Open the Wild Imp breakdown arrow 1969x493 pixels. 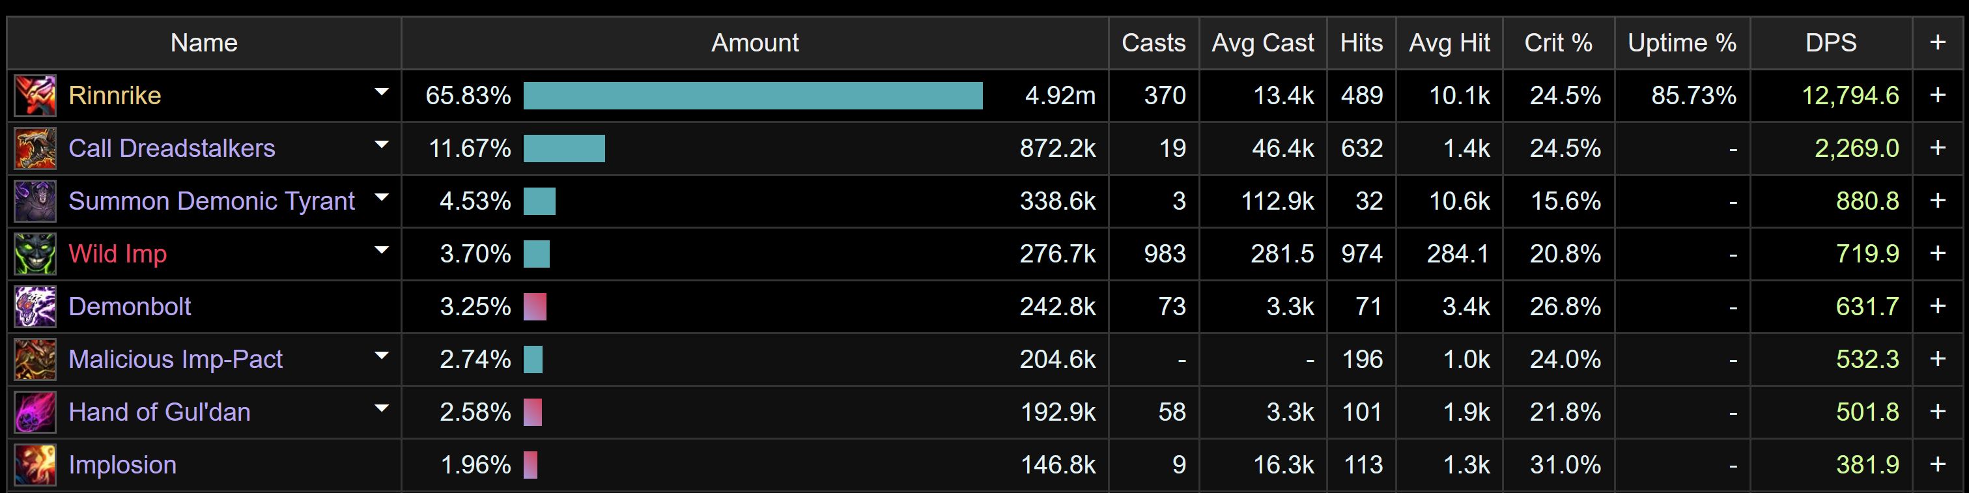(382, 251)
